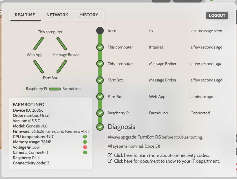Image resolution: width=237 pixels, height=179 pixels.
Task: Switch to the Network tab
Action: click(x=57, y=15)
